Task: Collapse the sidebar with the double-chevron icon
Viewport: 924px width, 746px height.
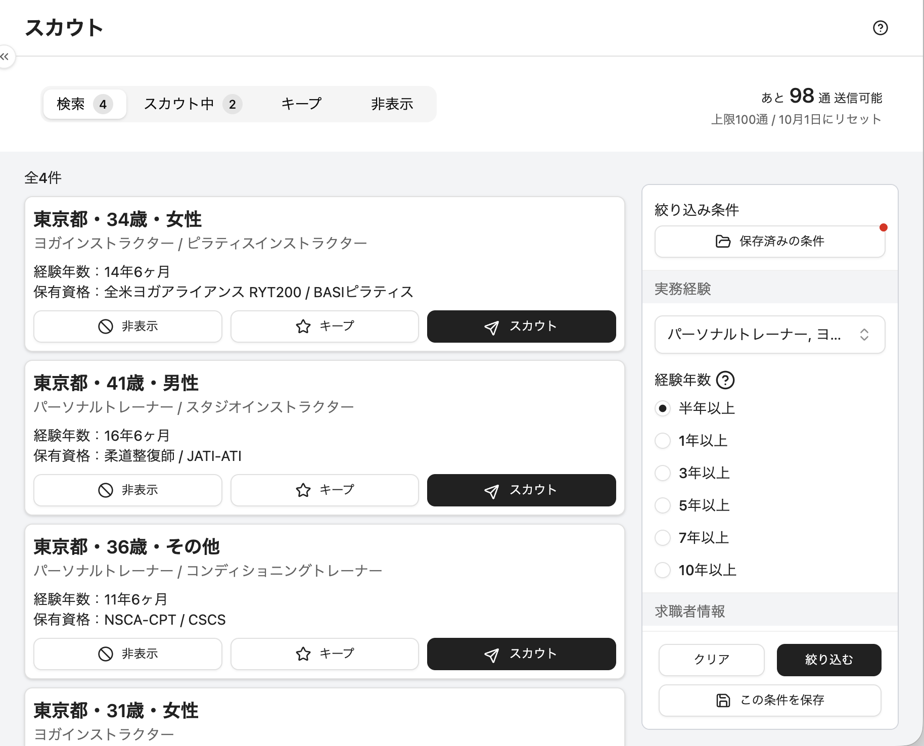Action: pos(5,57)
